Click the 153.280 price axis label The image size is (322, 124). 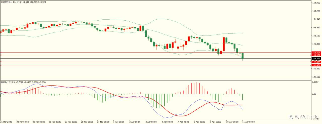point(316,11)
